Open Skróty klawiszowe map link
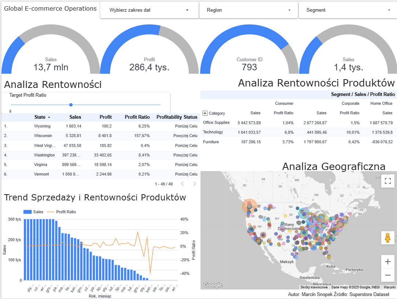397x299 pixels. [314, 287]
